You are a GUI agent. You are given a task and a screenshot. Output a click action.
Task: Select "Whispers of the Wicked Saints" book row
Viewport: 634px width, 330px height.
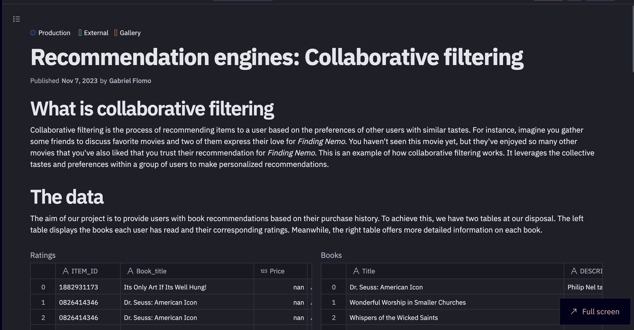click(394, 318)
